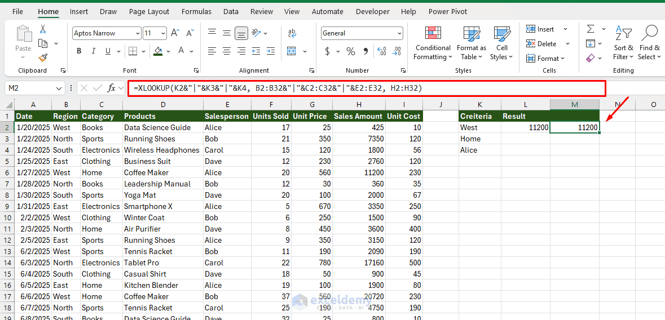Open Conditional Formatting dropdown
Screen dimensions: 665x320
coord(433,43)
